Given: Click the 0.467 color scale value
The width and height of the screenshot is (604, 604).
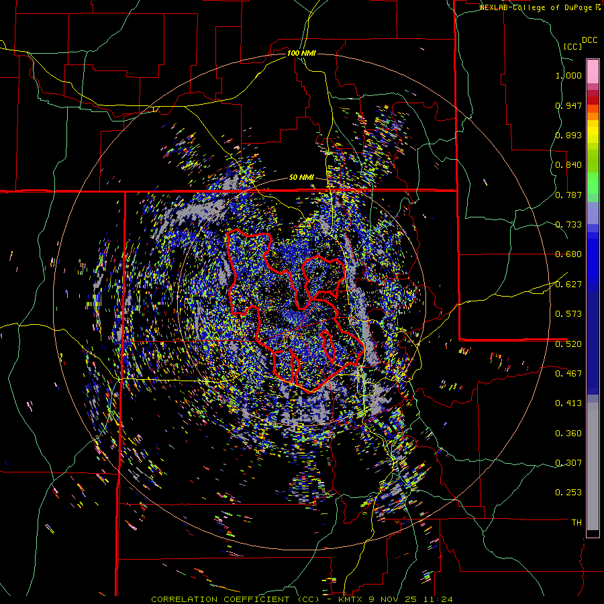Looking at the screenshot, I should (x=568, y=374).
